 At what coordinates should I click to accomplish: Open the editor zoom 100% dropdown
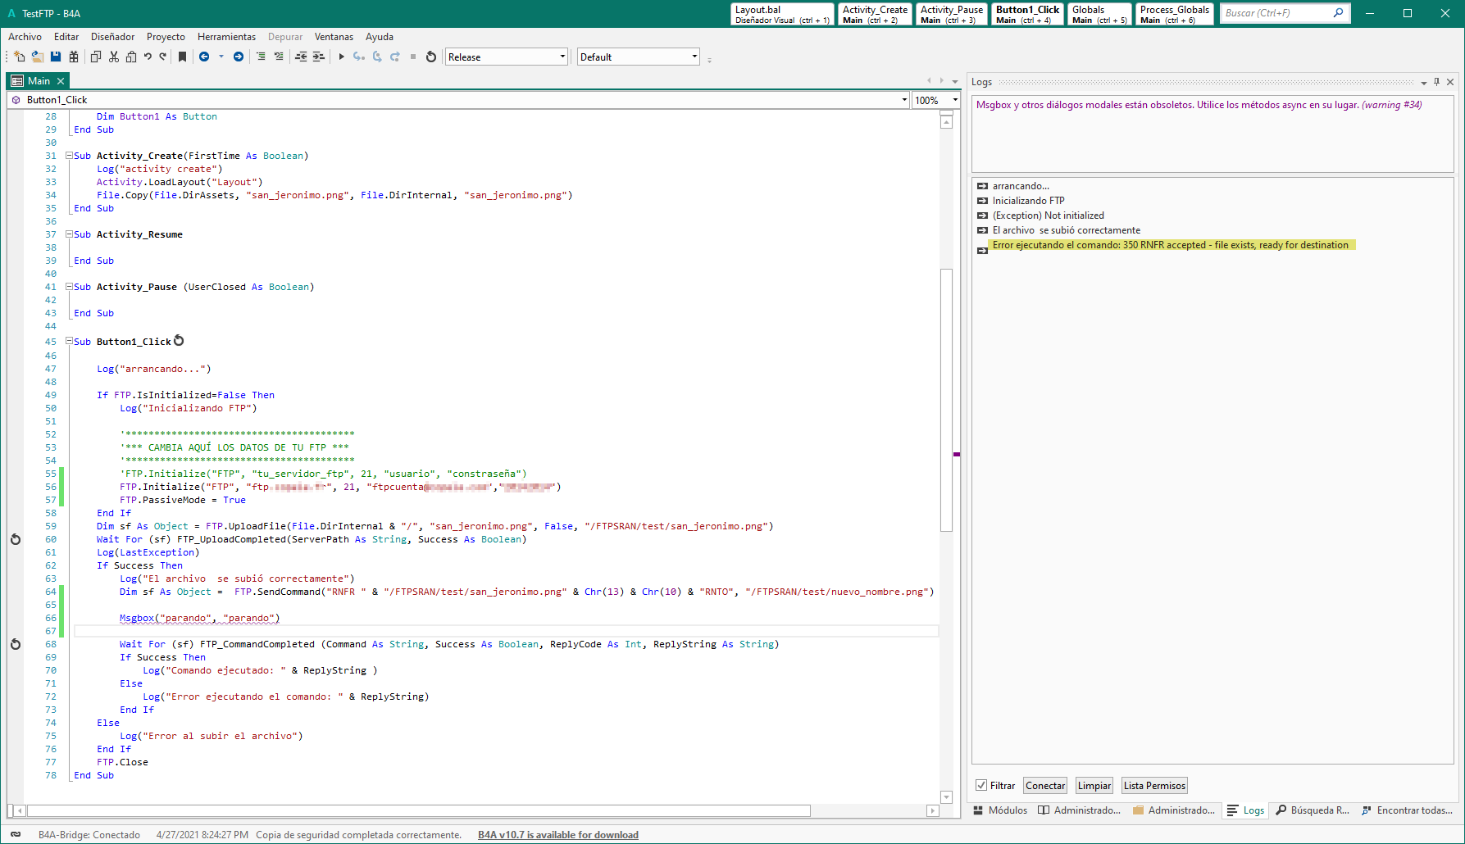[x=955, y=100]
